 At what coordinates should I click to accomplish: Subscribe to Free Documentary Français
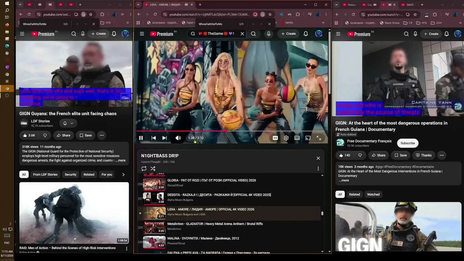pos(407,143)
